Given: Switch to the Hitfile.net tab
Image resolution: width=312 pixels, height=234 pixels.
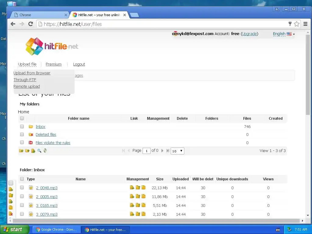Looking at the screenshot, I should pyautogui.click(x=100, y=15).
